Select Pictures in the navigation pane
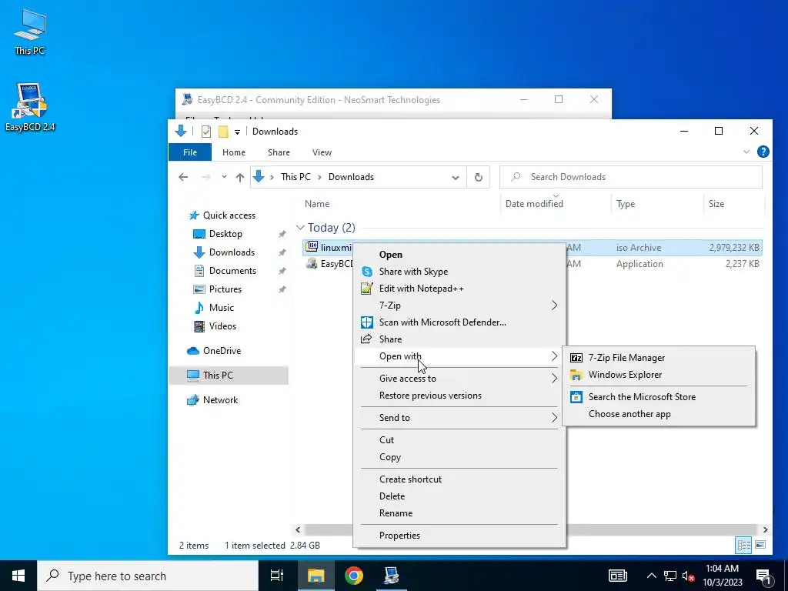Screen dimensions: 788x591 [x=225, y=289]
